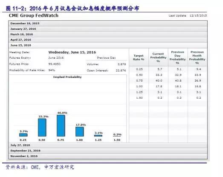
Task: Click the 0.75 axis label under chart
Action: point(61,140)
